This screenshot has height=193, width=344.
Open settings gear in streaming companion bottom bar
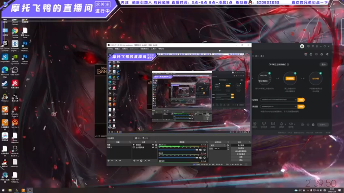pos(313,124)
